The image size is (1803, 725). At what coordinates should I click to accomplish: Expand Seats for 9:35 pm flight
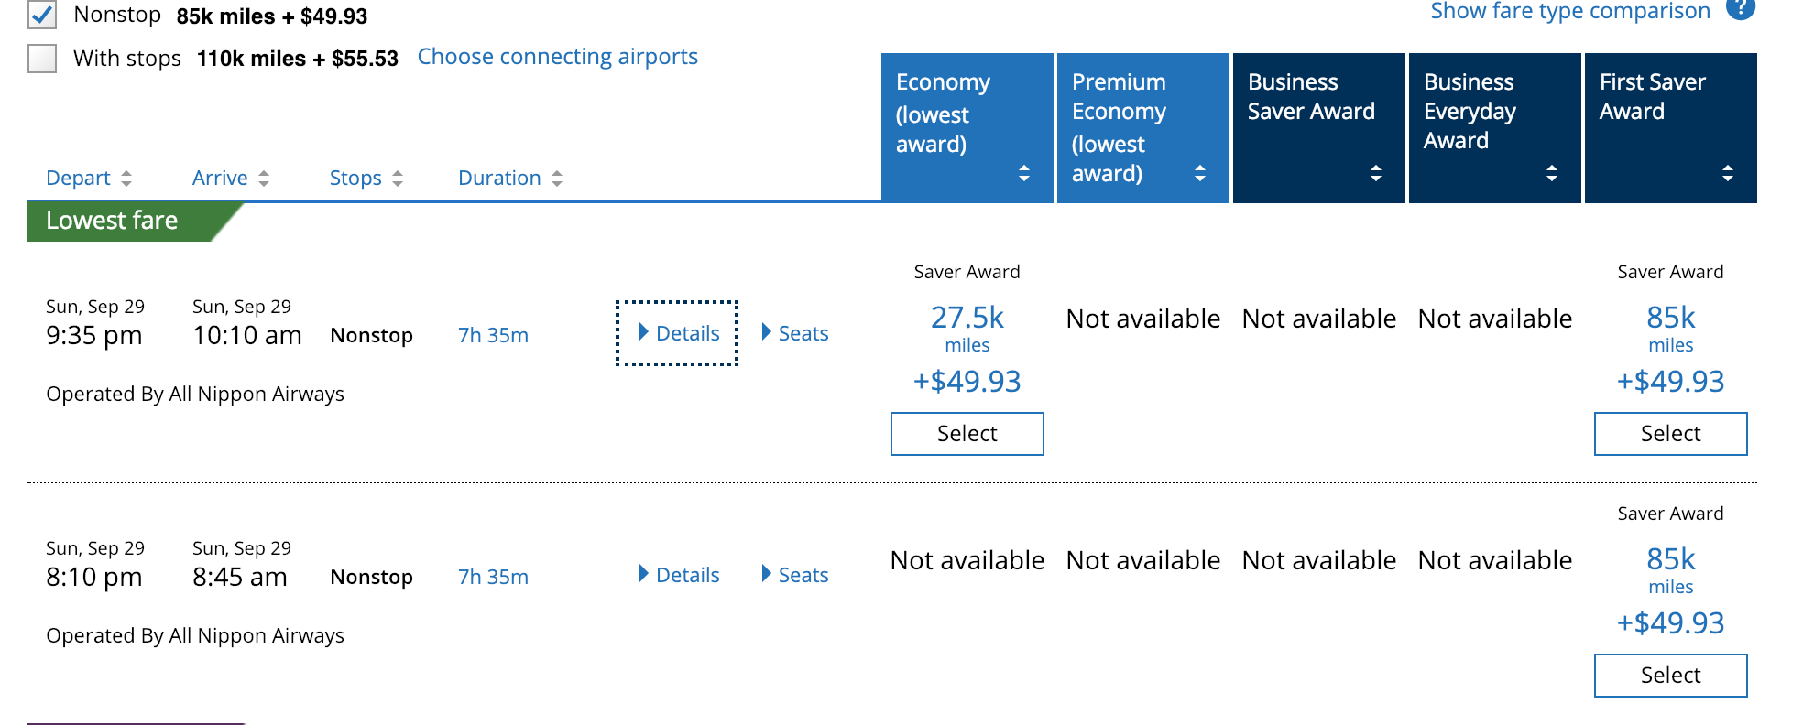(794, 333)
